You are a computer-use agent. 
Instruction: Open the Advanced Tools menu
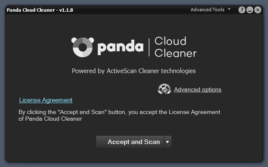tap(207, 10)
